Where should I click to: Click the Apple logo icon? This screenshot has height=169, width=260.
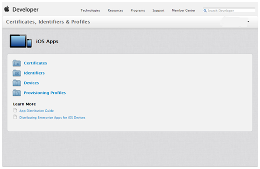pyautogui.click(x=7, y=9)
